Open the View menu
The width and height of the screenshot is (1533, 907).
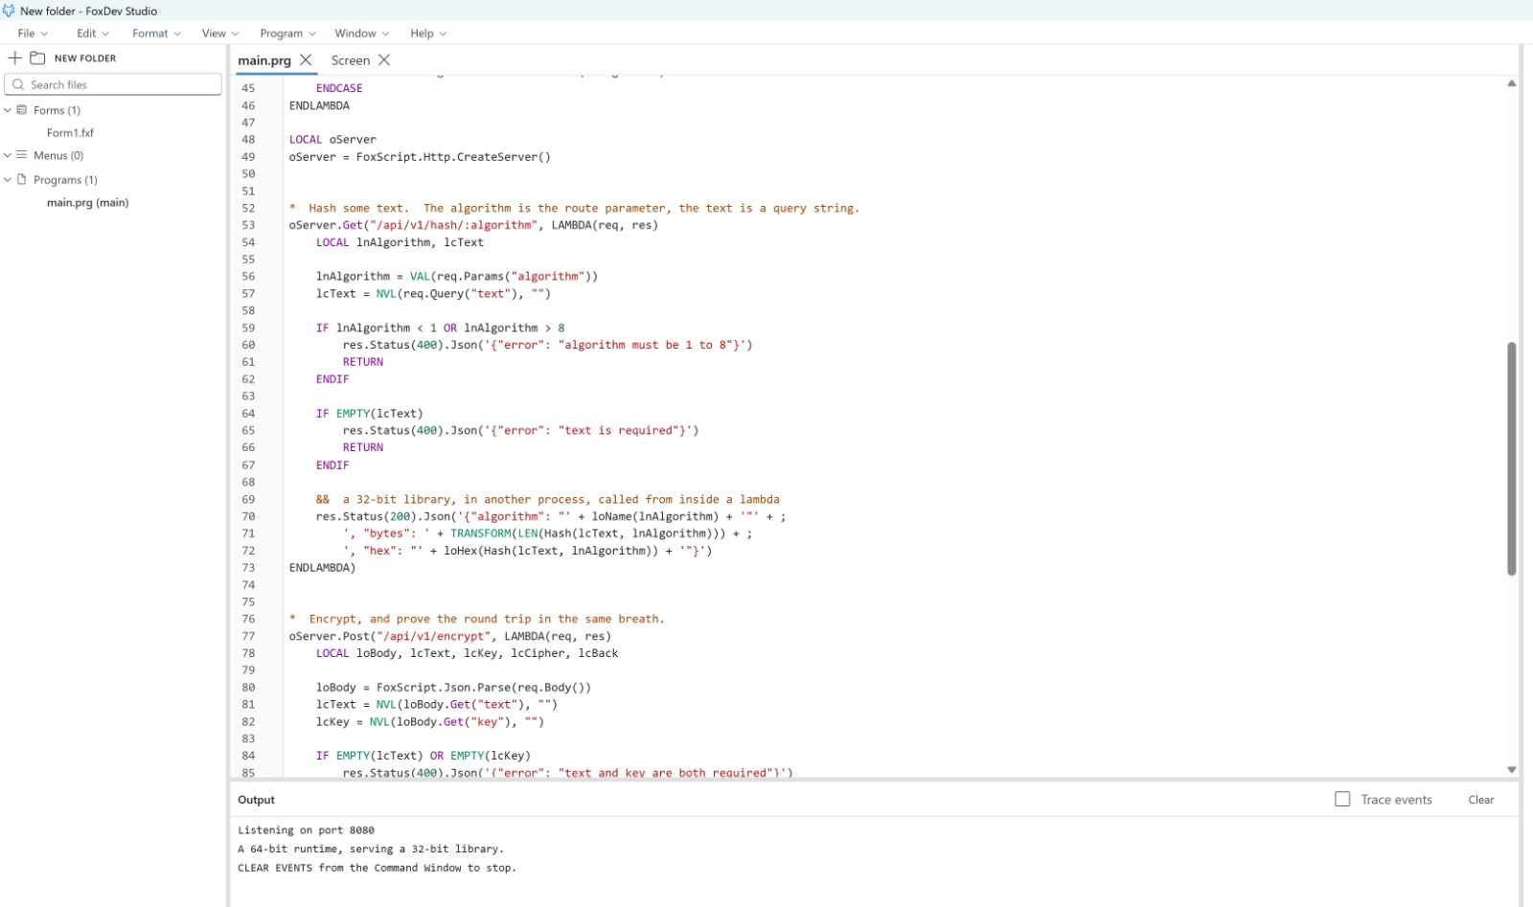(x=220, y=33)
